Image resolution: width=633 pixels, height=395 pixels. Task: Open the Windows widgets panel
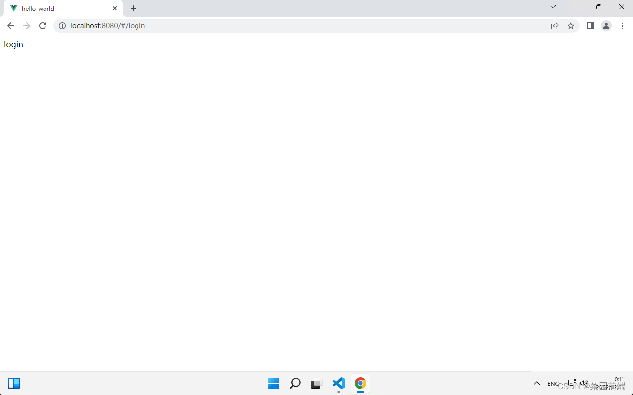(x=14, y=383)
